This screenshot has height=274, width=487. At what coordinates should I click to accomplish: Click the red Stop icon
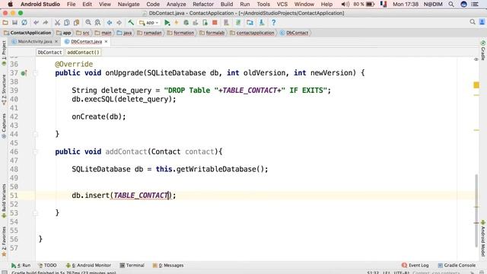[x=215, y=22]
